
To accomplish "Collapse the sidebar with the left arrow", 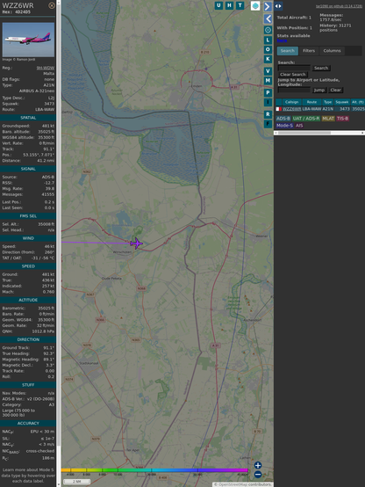I will tap(268, 19).
